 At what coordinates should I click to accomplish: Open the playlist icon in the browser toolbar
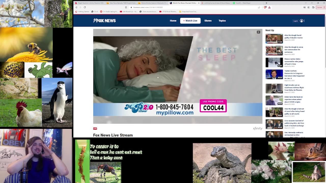304,7
